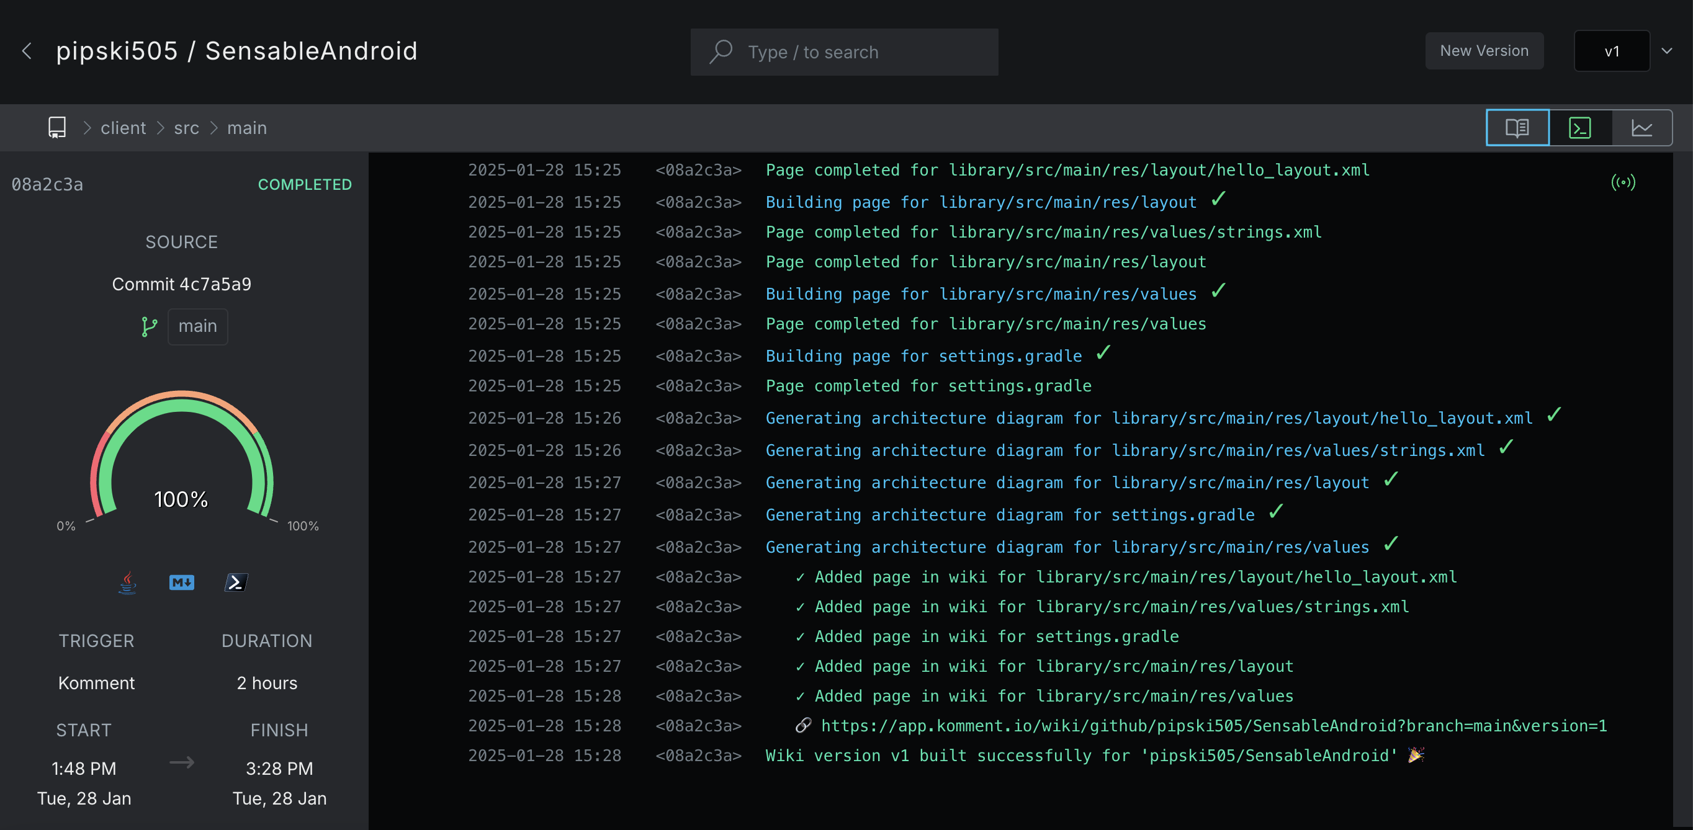
Task: Open the v1 version selector
Action: (1611, 51)
